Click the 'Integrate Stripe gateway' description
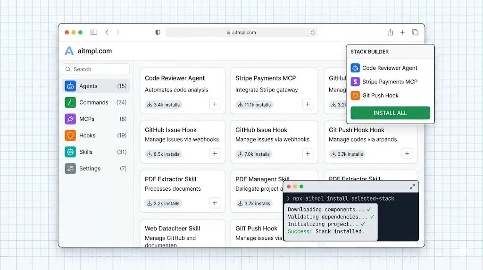Viewport: 483px width, 270px height. tap(266, 90)
